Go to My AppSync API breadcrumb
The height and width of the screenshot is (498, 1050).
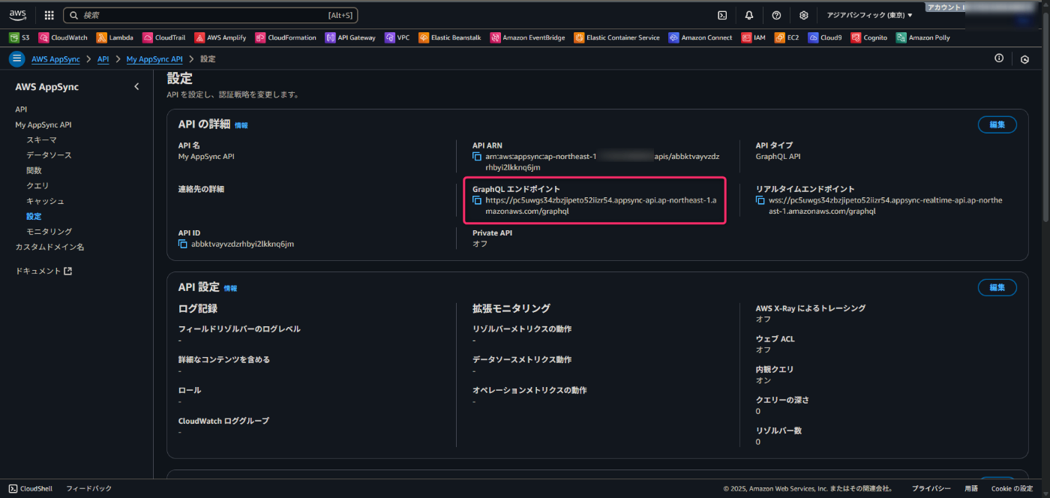[154, 59]
